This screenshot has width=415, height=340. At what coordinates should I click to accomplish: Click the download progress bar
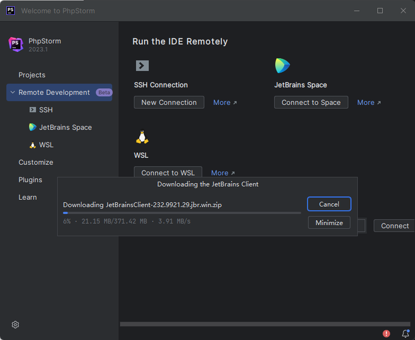point(182,213)
